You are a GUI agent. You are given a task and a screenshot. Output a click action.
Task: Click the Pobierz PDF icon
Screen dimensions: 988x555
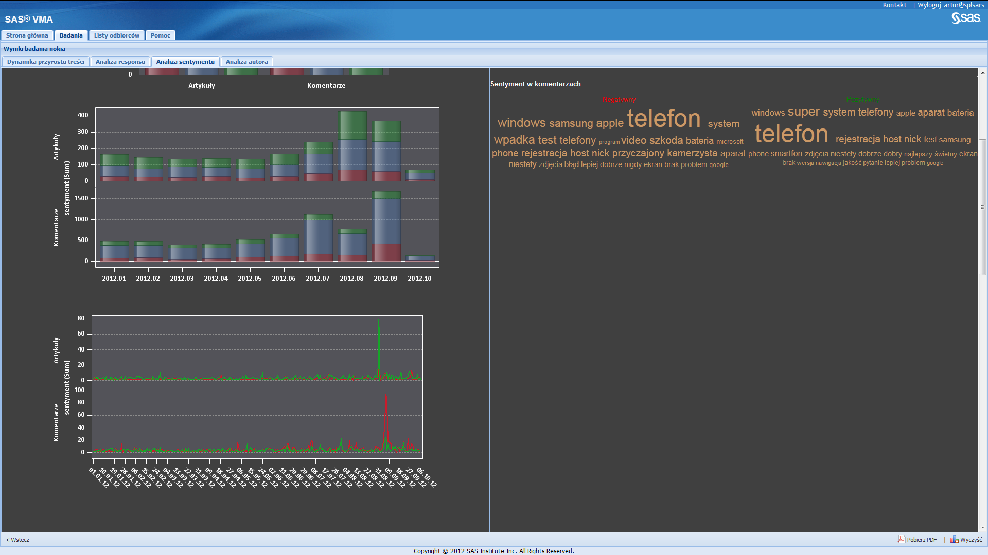[901, 539]
